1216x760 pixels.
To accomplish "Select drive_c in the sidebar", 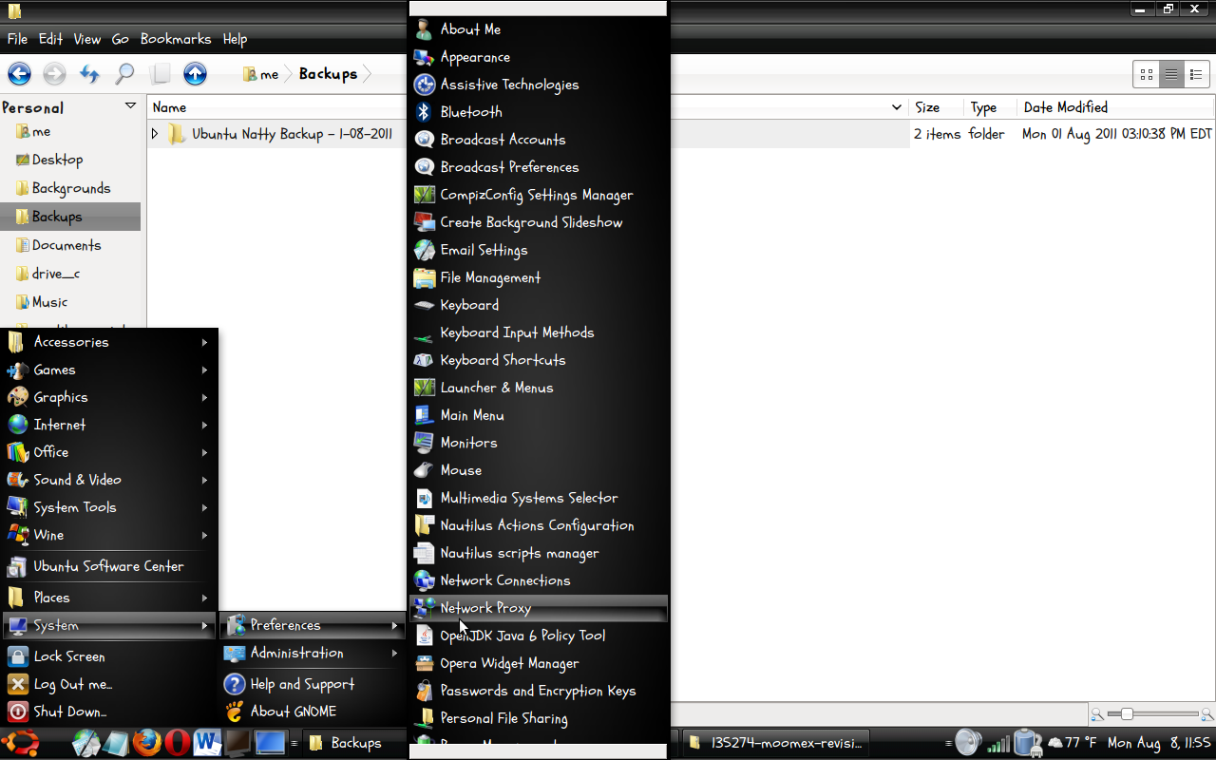I will [x=71, y=274].
